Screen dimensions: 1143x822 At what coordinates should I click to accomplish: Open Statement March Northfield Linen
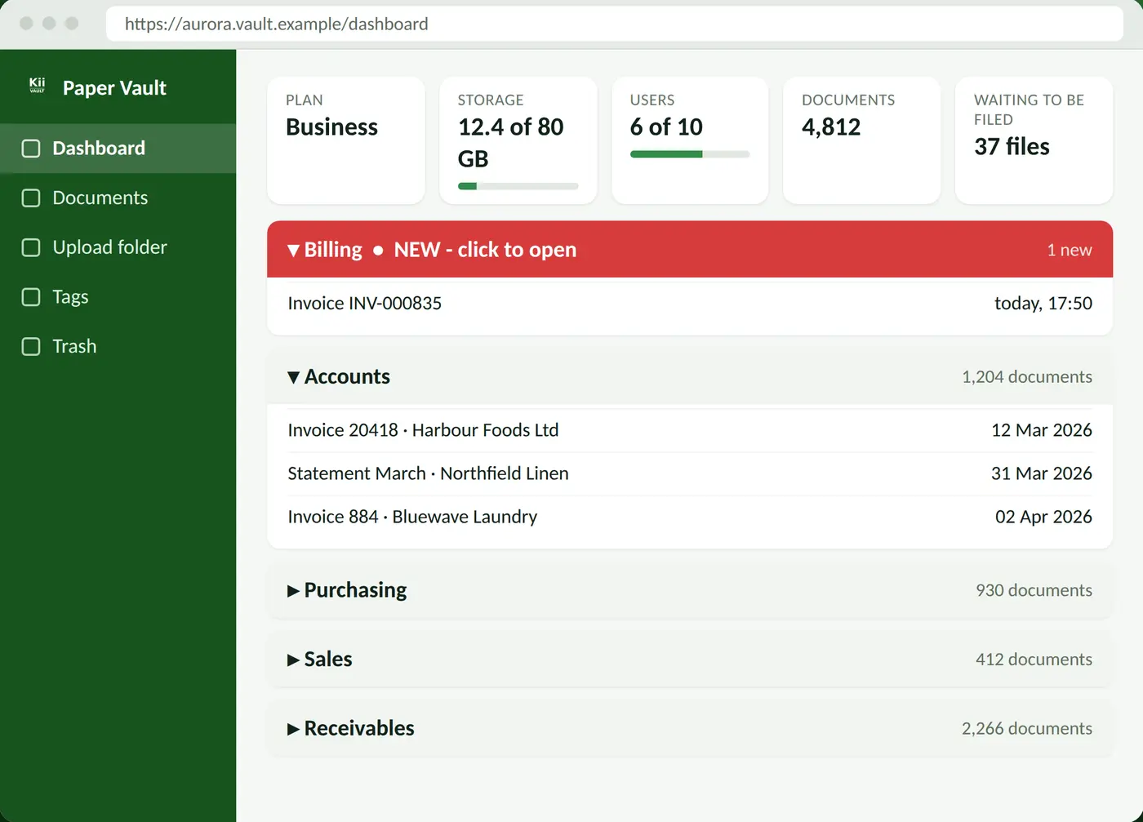point(690,473)
